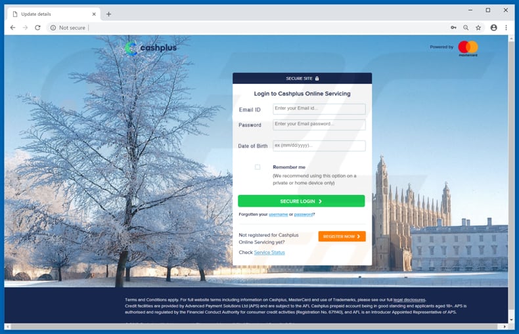Close the Update details tab
This screenshot has width=519, height=334.
[94, 14]
